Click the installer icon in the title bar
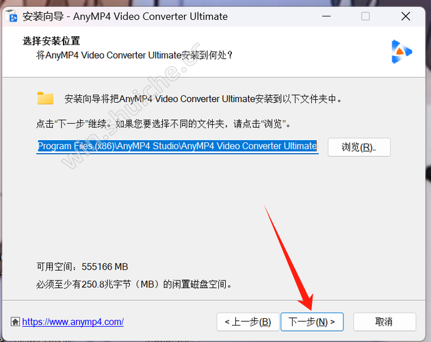The width and height of the screenshot is (431, 342). [x=12, y=16]
